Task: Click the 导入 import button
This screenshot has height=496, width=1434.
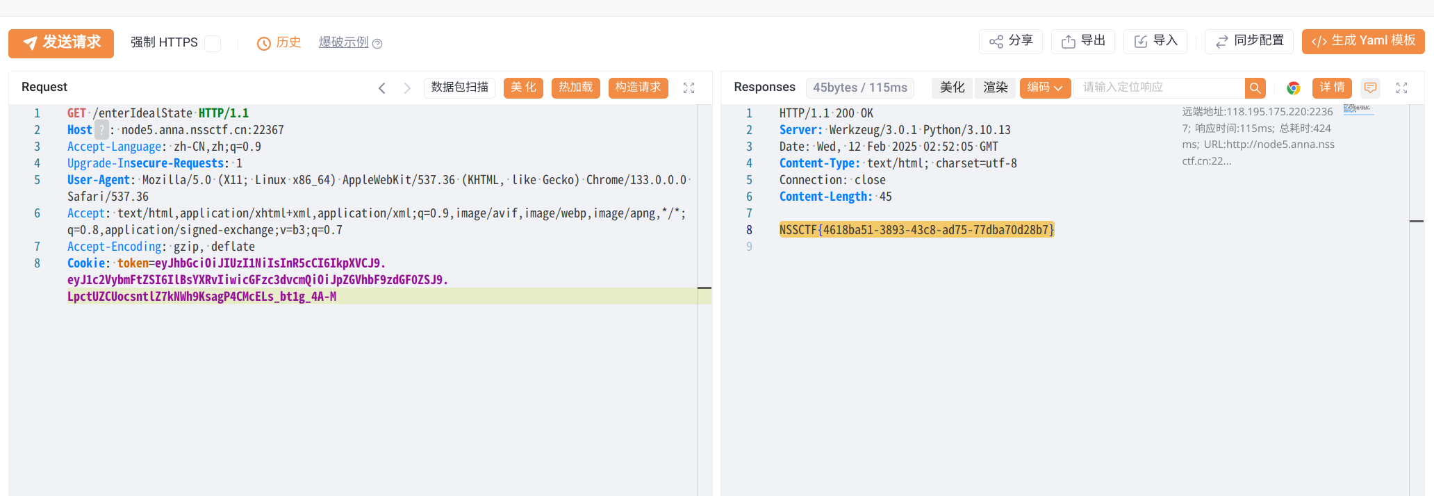Action: (x=1155, y=42)
